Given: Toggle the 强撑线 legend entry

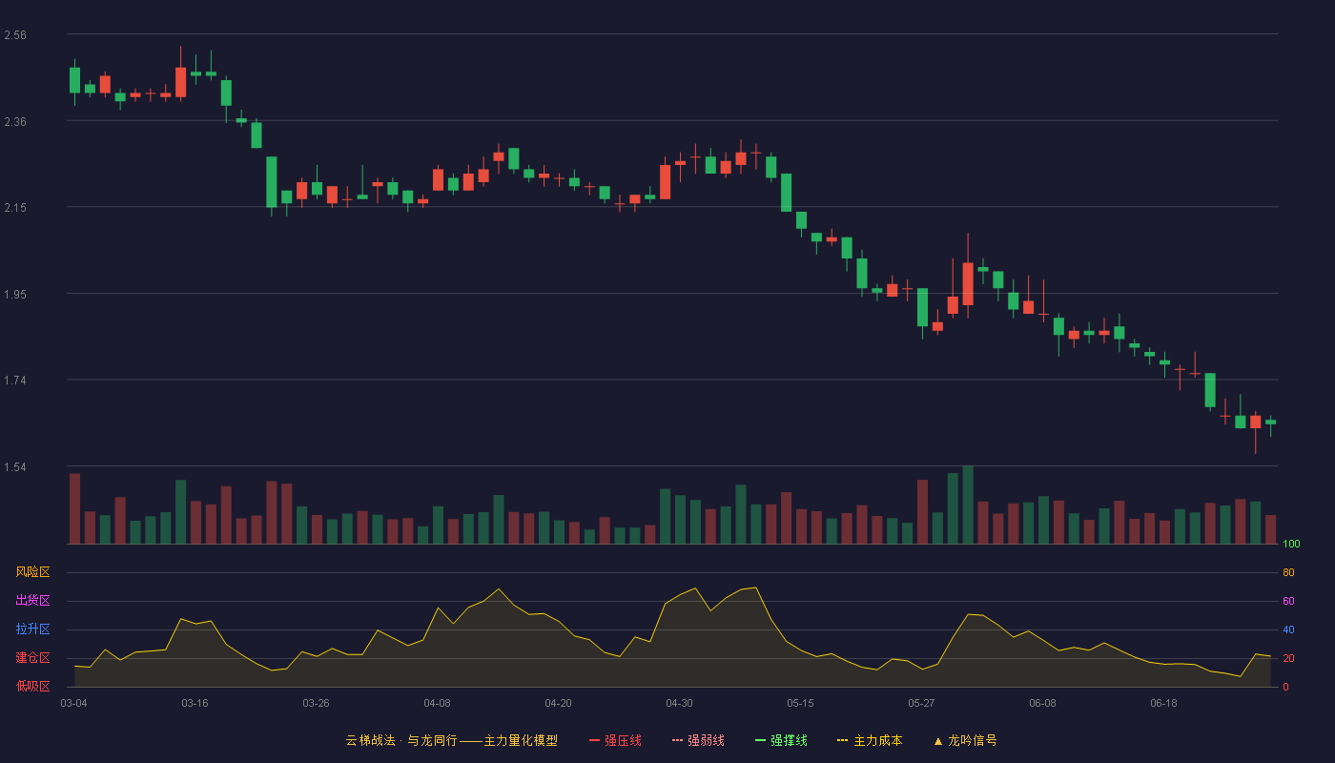Looking at the screenshot, I should (x=781, y=740).
